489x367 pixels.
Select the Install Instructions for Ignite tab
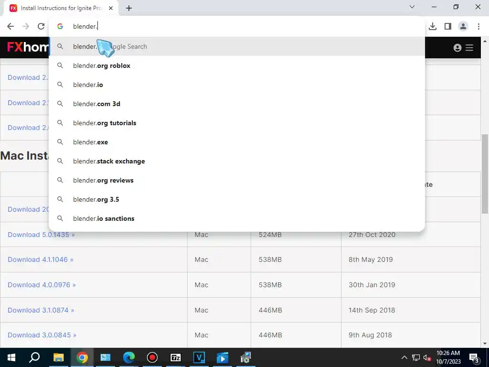[x=61, y=8]
